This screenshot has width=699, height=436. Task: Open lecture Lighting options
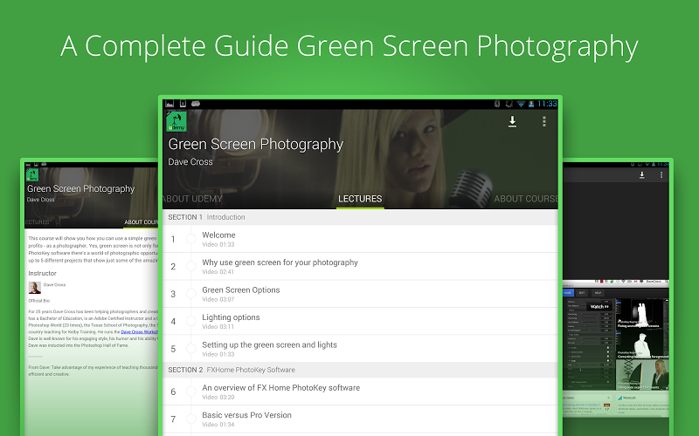pyautogui.click(x=360, y=321)
